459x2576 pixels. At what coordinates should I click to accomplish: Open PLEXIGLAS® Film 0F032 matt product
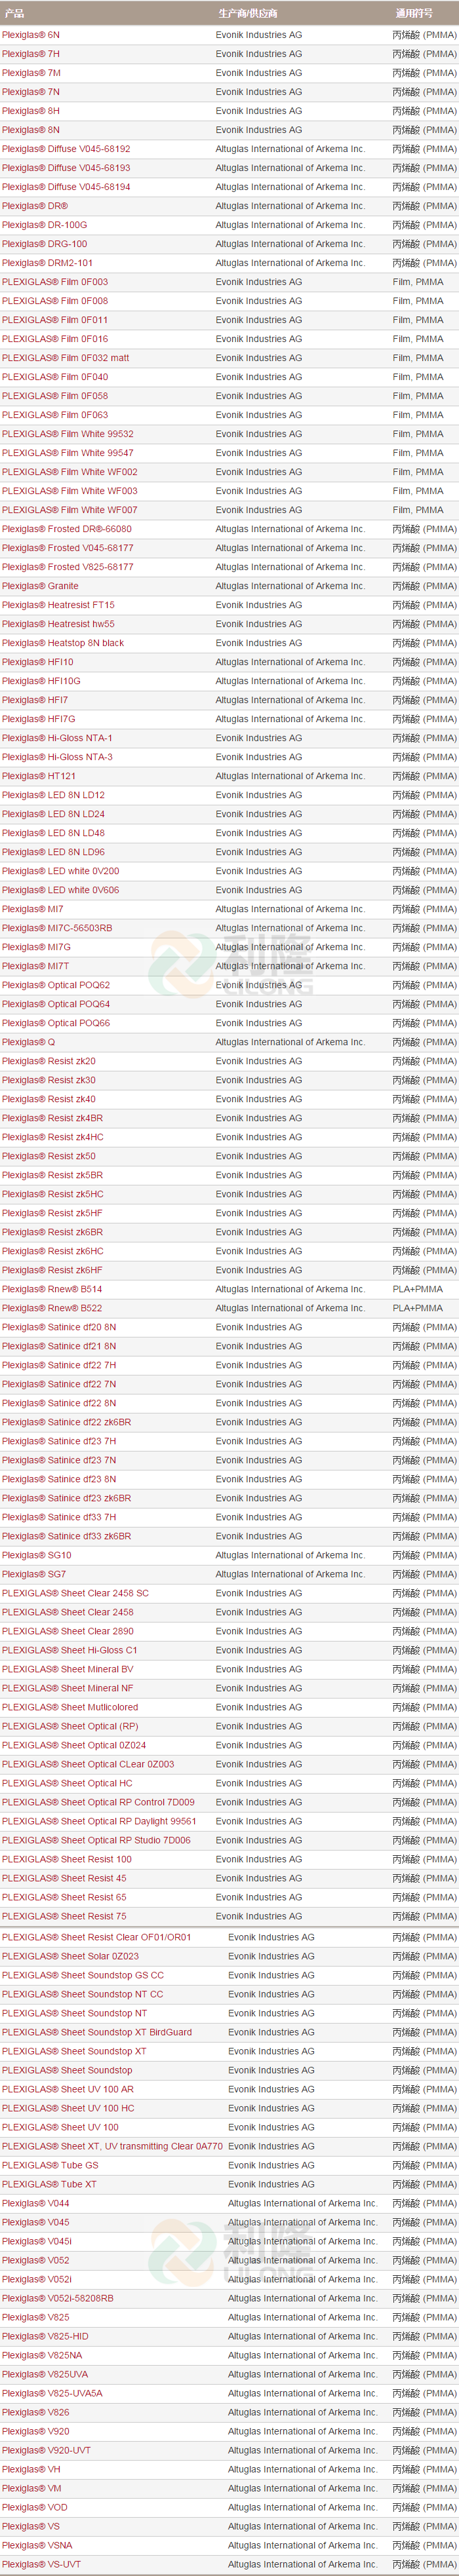pos(65,358)
